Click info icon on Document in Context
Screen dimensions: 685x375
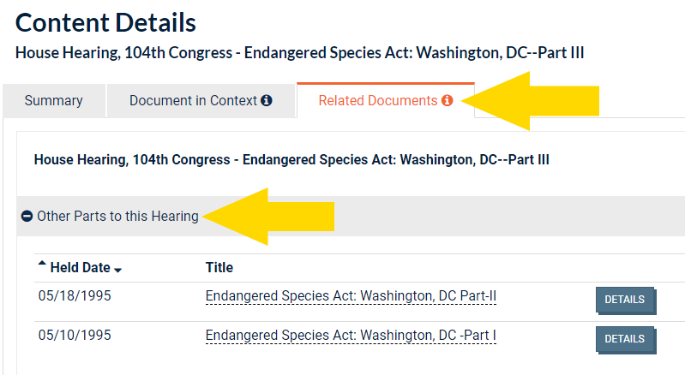267,100
